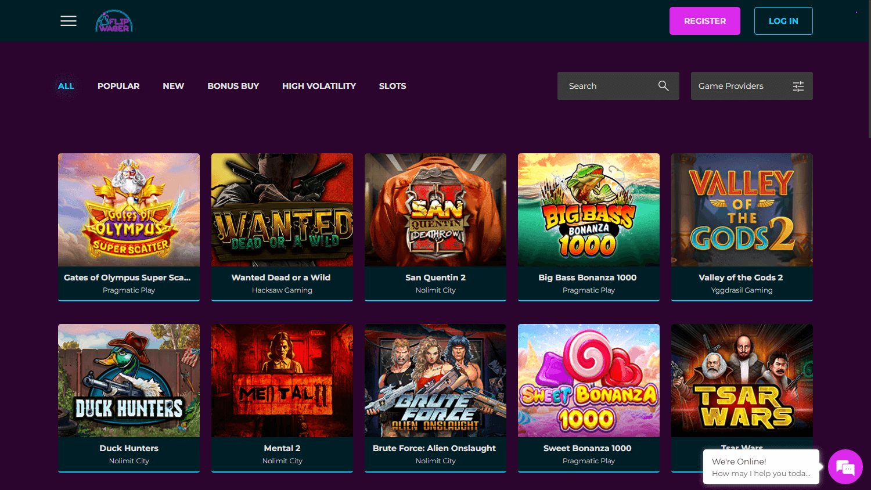Click 'Nolimit City' under Mental 2
The image size is (871, 490).
[282, 461]
